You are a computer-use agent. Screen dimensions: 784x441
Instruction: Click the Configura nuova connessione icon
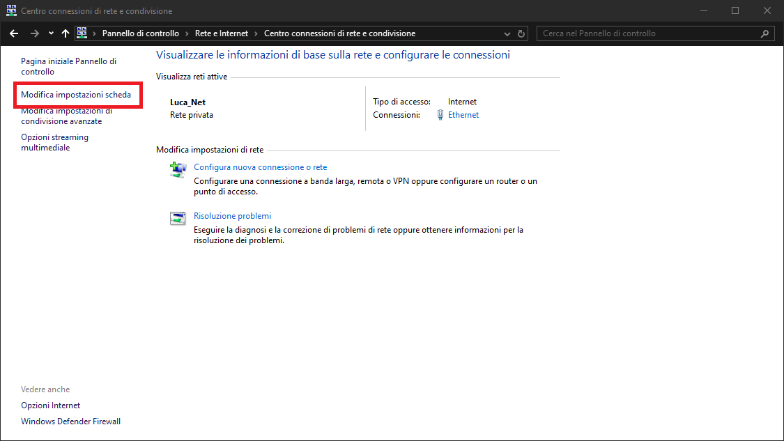click(178, 169)
